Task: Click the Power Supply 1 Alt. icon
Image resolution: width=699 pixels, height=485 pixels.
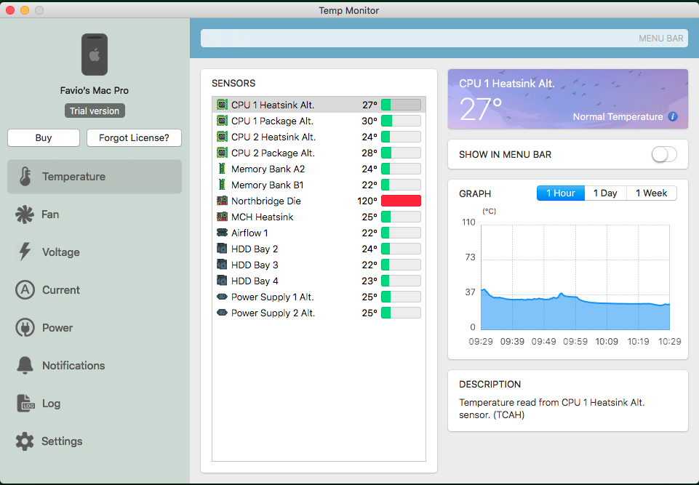Action: pos(222,297)
